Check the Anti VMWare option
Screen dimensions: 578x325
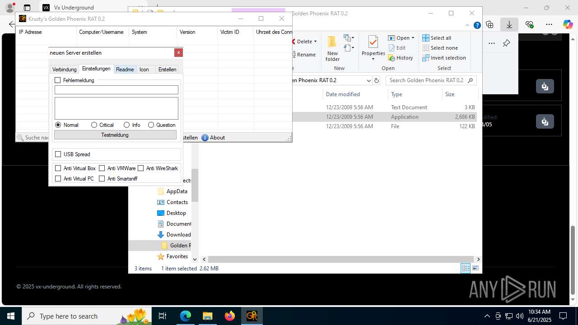point(102,168)
